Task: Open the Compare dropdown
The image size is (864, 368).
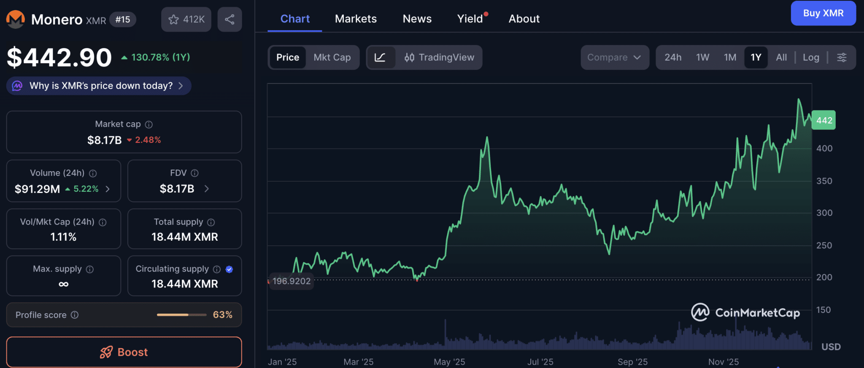Action: (614, 57)
